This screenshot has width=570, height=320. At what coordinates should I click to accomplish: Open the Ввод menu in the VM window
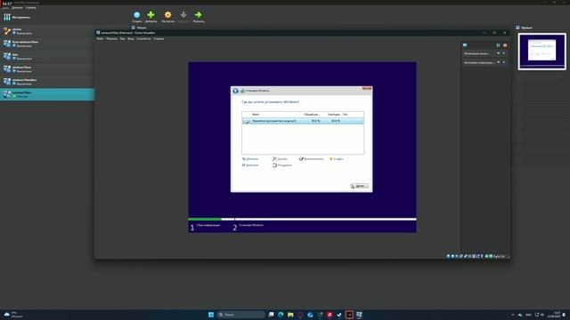tap(131, 38)
